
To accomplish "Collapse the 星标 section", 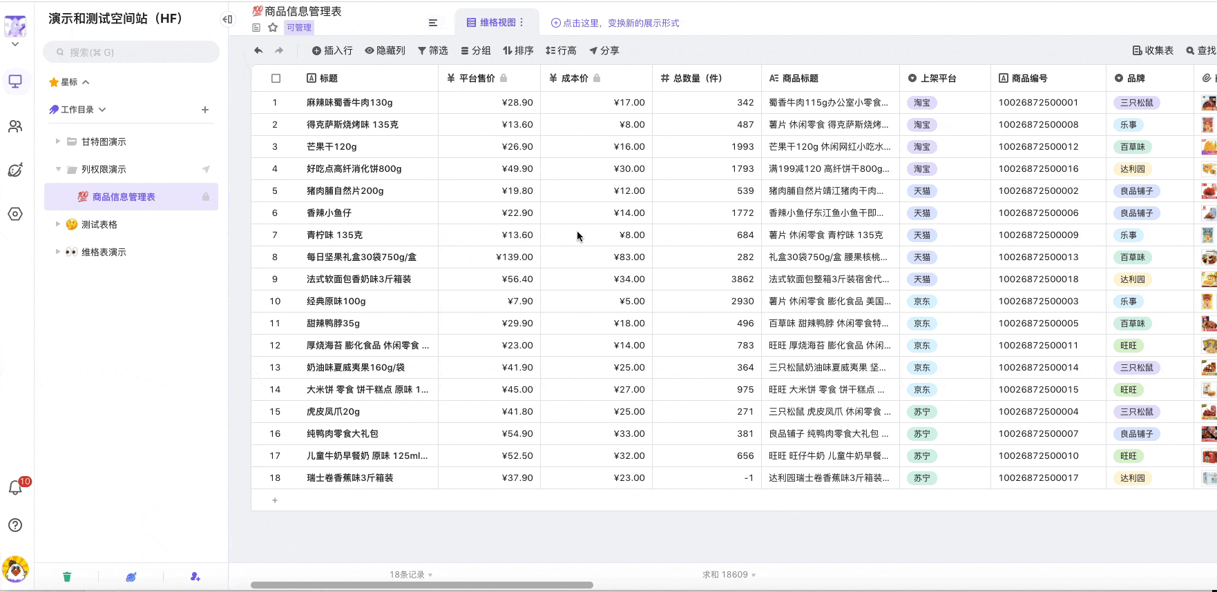I will click(86, 82).
